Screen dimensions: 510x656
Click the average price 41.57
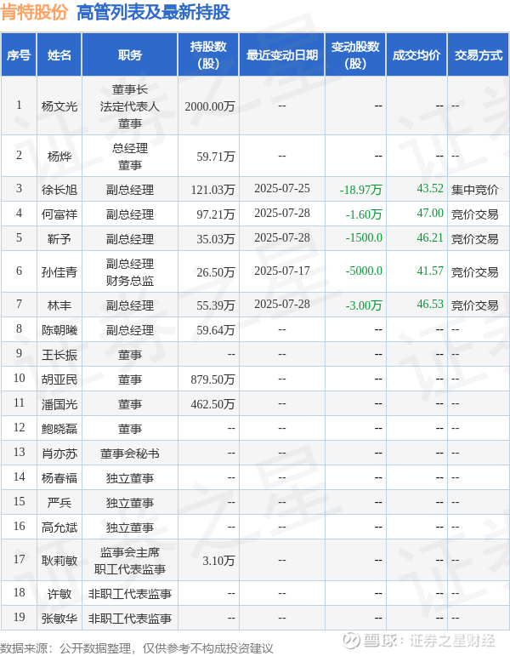pos(430,271)
